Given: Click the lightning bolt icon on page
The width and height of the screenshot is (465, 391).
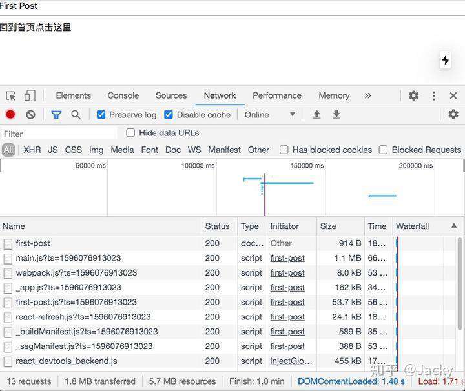Looking at the screenshot, I should pos(445,60).
